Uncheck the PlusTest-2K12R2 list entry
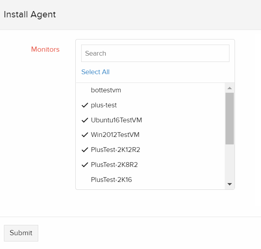Image resolution: width=261 pixels, height=249 pixels. coord(116,150)
